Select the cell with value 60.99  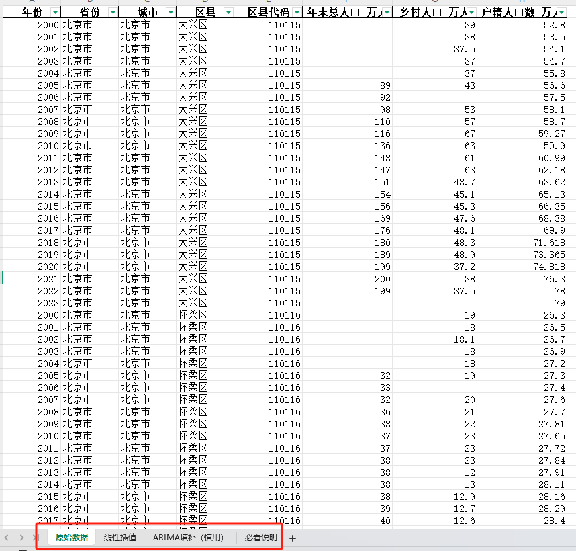(522, 158)
